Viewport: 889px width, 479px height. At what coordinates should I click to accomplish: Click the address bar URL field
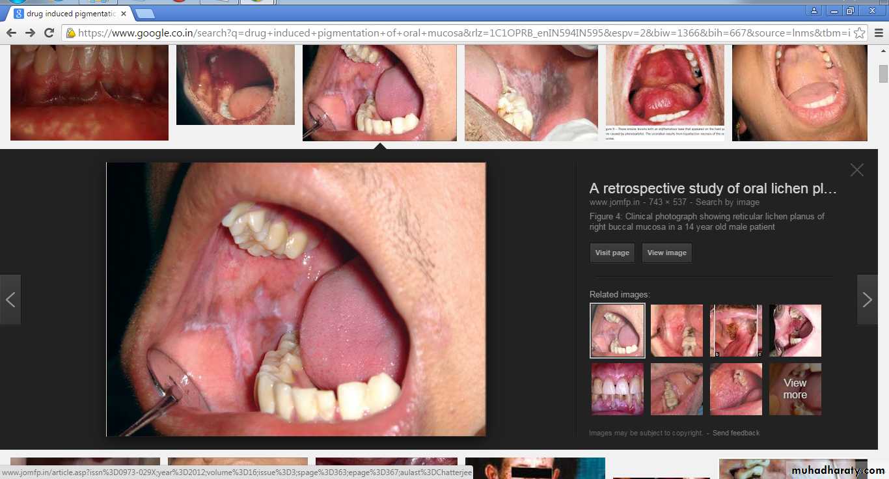456,33
